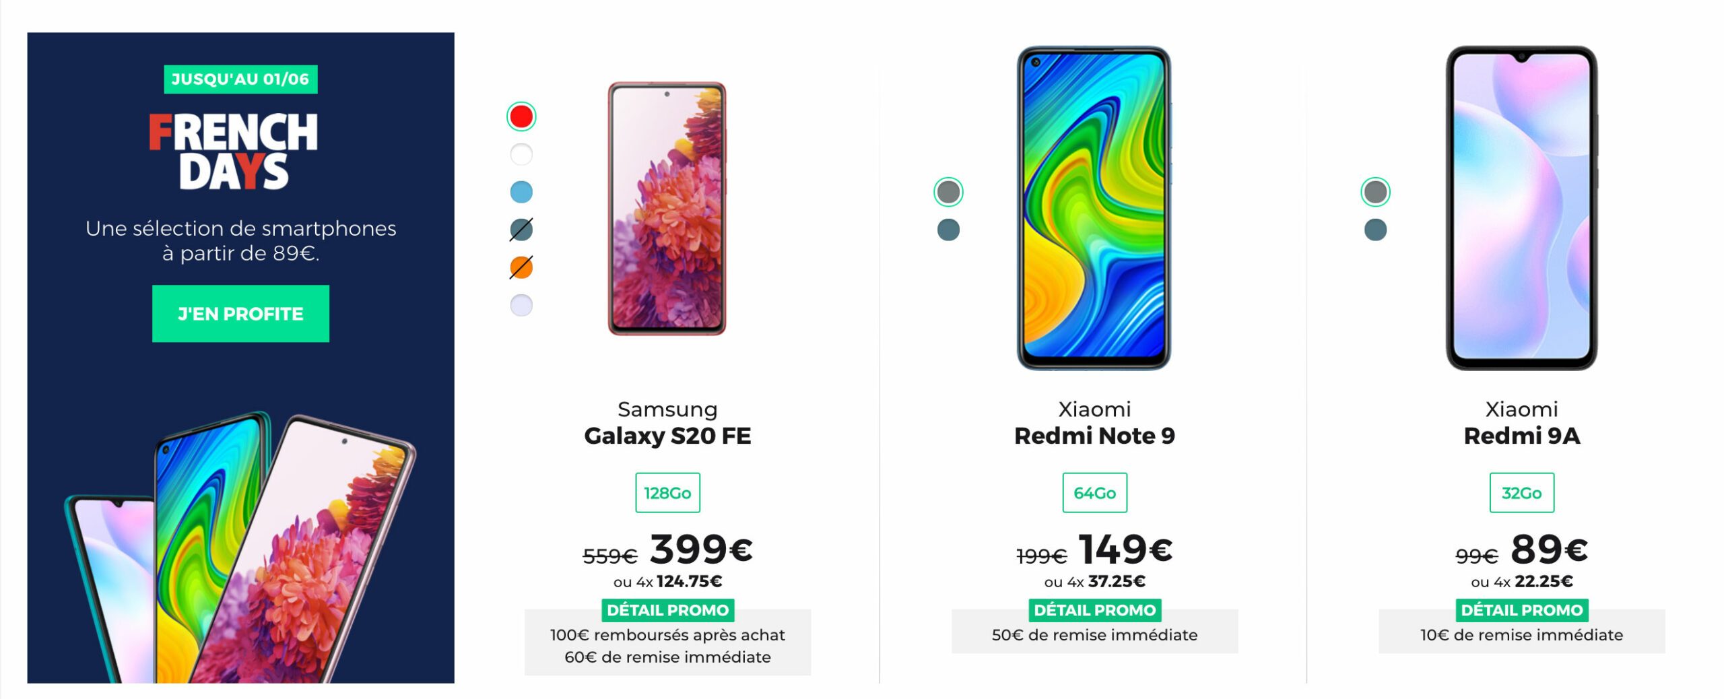The image size is (1724, 699).
Task: Click DÉTAIL PROMO label under Redmi 9A
Action: coord(1521,610)
